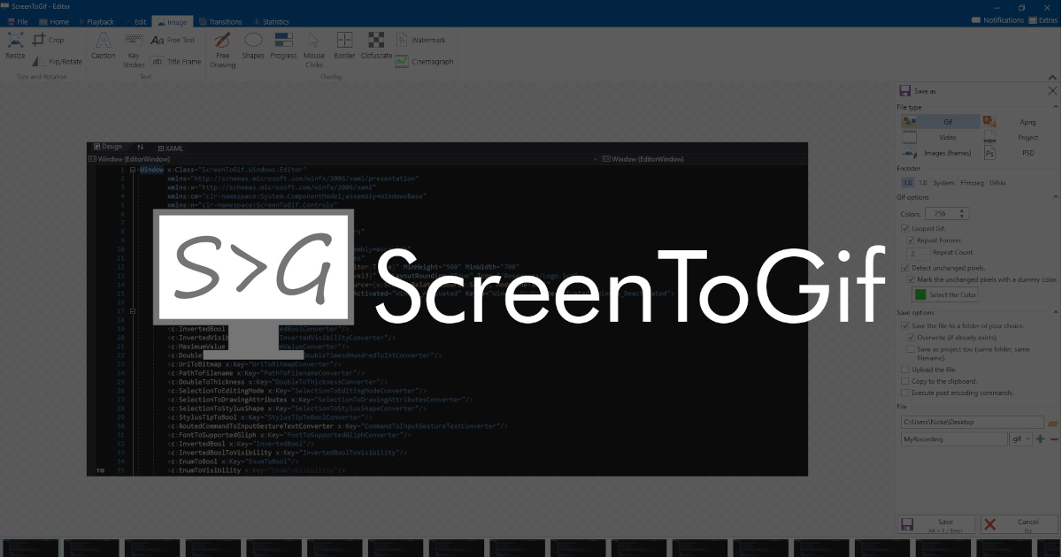Enable Copy to the clipboard
The height and width of the screenshot is (557, 1062).
tap(904, 381)
